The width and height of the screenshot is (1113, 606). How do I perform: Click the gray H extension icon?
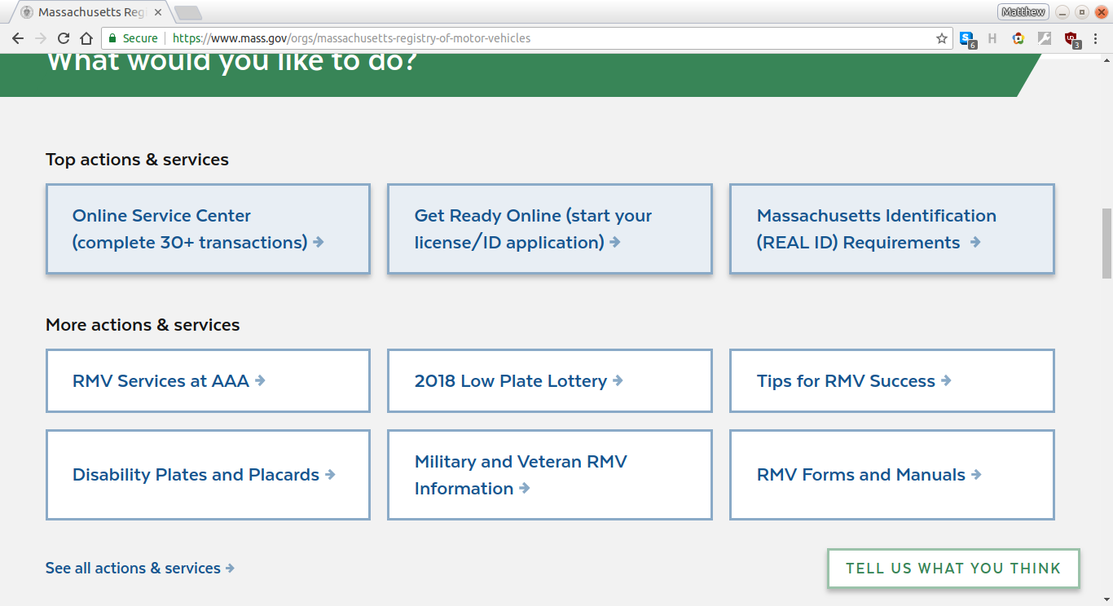tap(992, 38)
